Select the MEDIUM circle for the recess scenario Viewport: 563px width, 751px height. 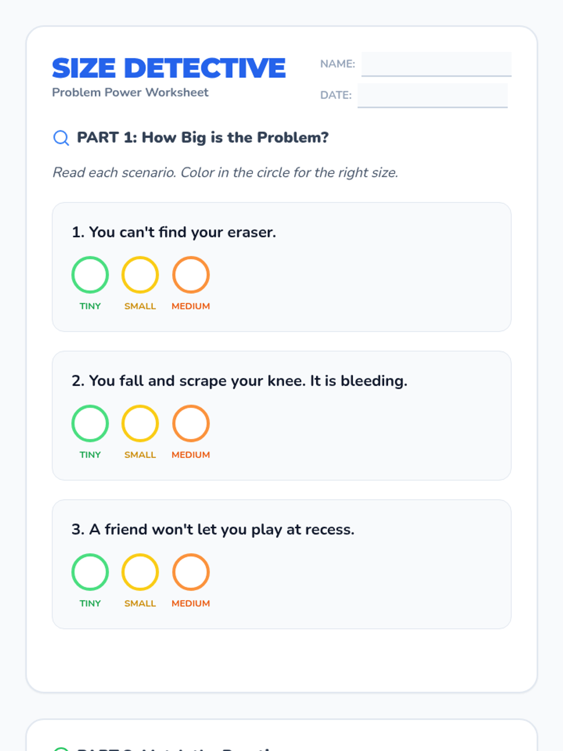pyautogui.click(x=191, y=572)
